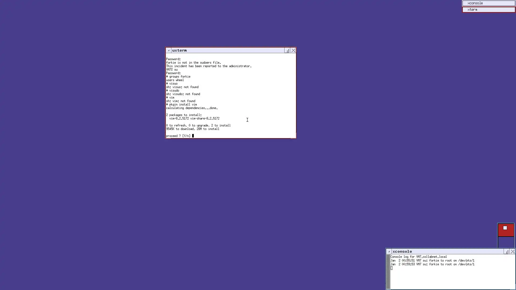Click uxterm title bar triangle menu icon
This screenshot has height=290, width=516.
coord(169,50)
